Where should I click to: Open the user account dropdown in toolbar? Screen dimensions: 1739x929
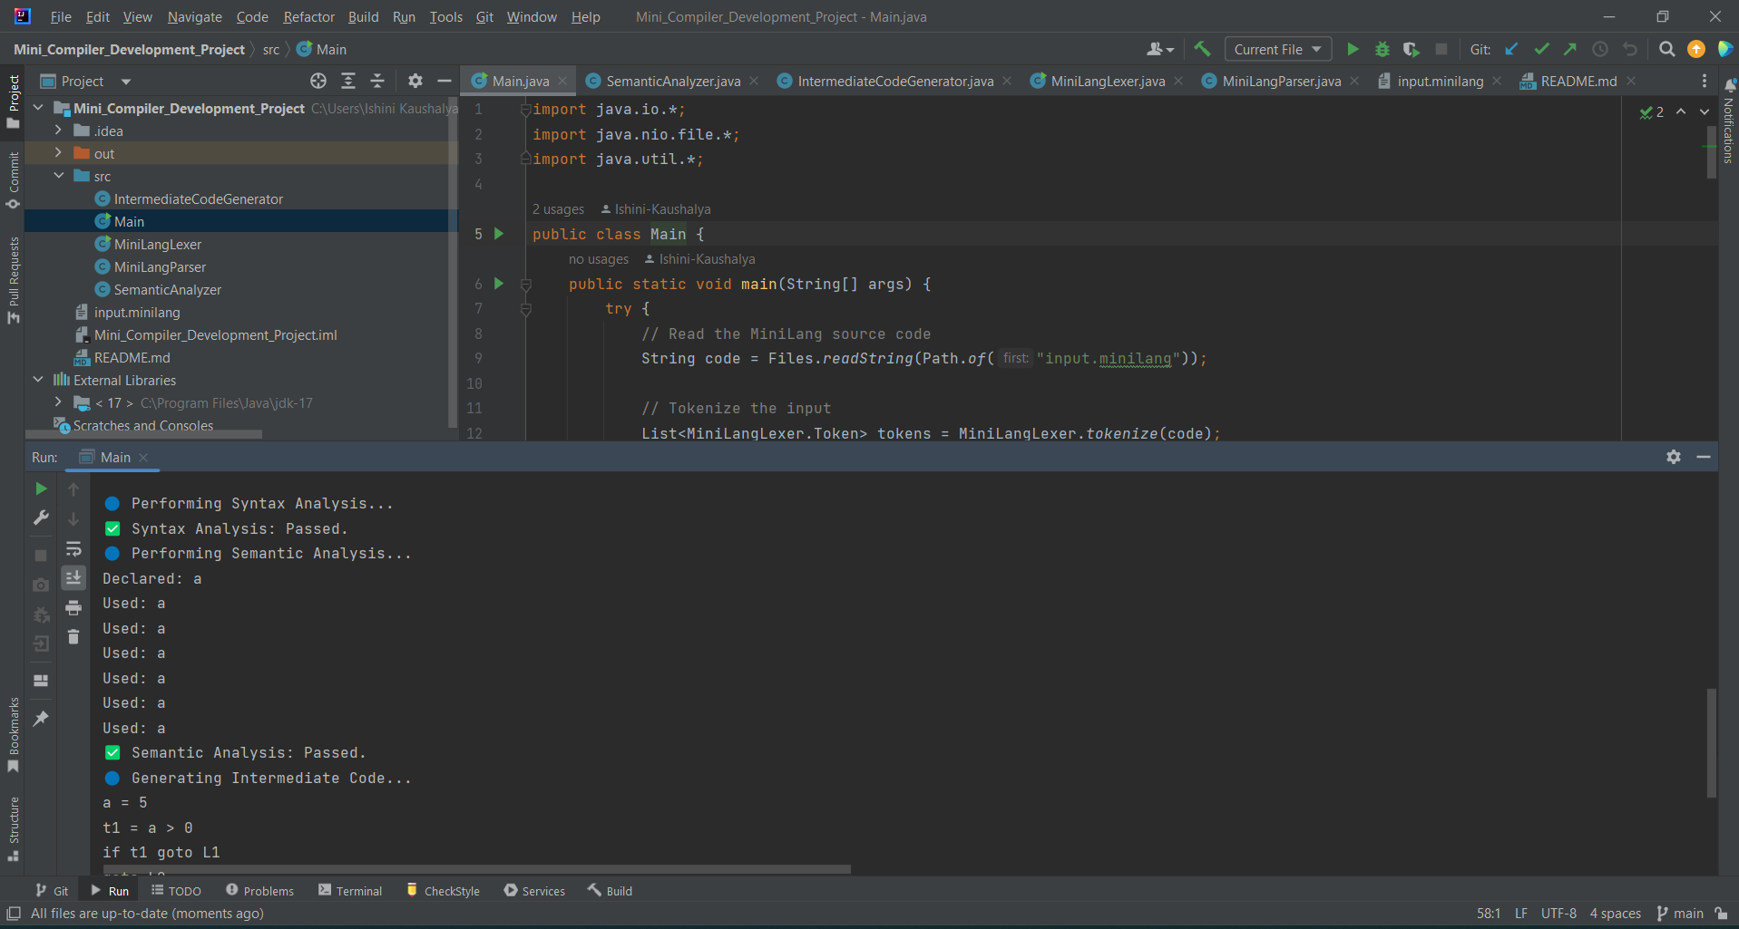(x=1160, y=49)
